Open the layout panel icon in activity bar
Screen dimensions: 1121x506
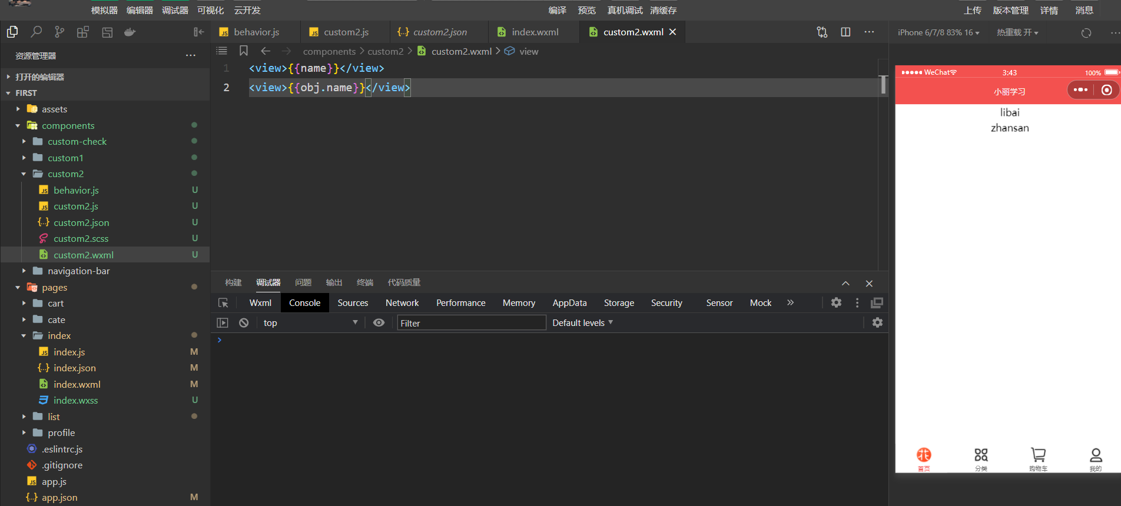pyautogui.click(x=107, y=32)
